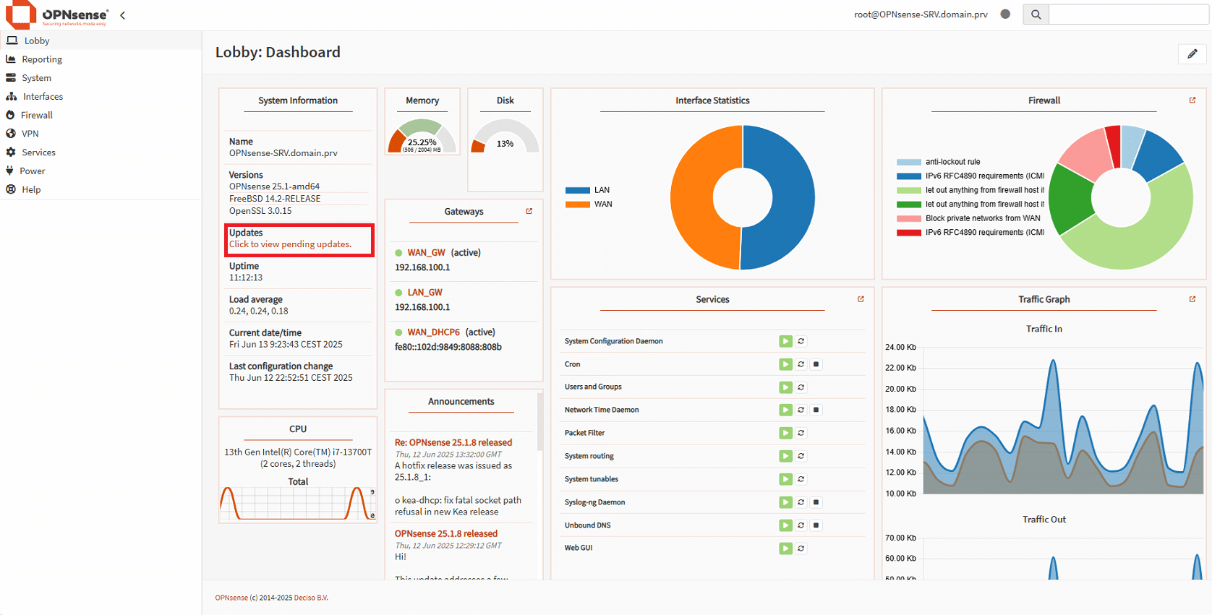Open Firewall widget external link icon
Viewport: 1212px width, 615px height.
coord(1192,100)
